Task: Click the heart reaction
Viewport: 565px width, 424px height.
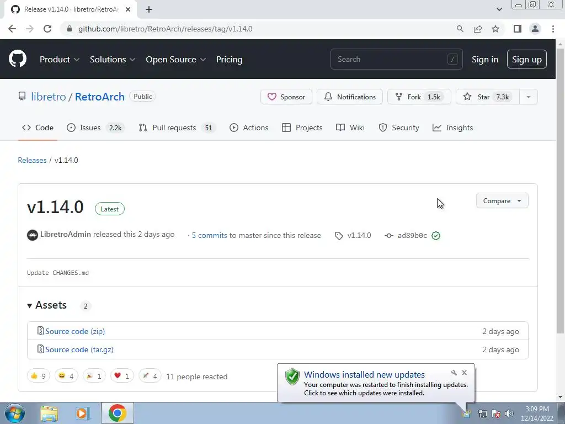Action: 122,376
